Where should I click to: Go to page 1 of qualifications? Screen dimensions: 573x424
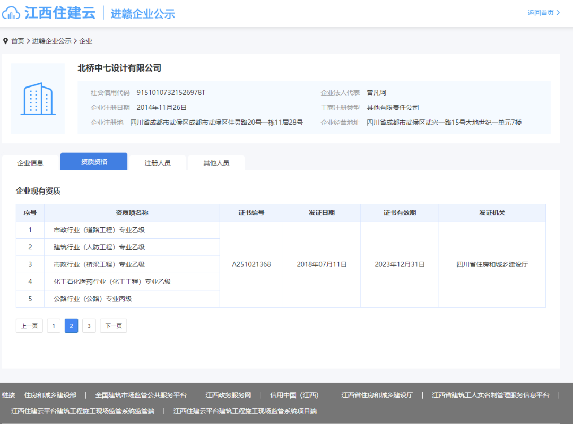[54, 326]
